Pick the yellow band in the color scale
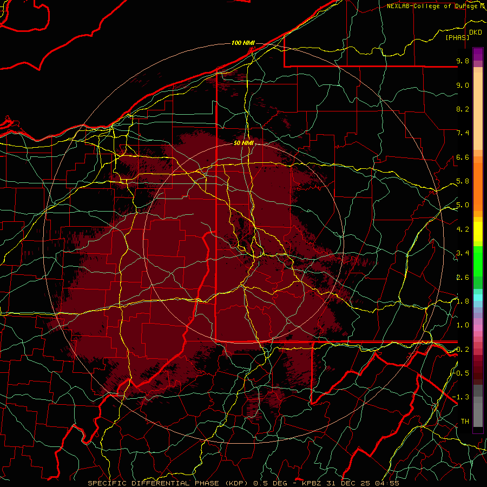This screenshot has width=487, height=487. tap(478, 232)
